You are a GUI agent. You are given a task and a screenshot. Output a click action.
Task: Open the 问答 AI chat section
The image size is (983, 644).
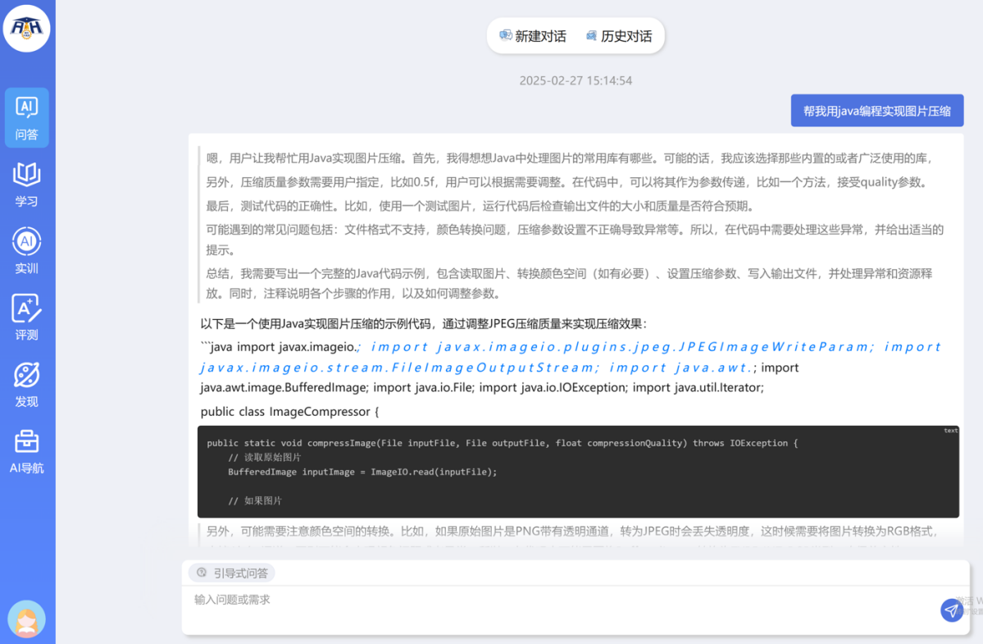point(27,117)
